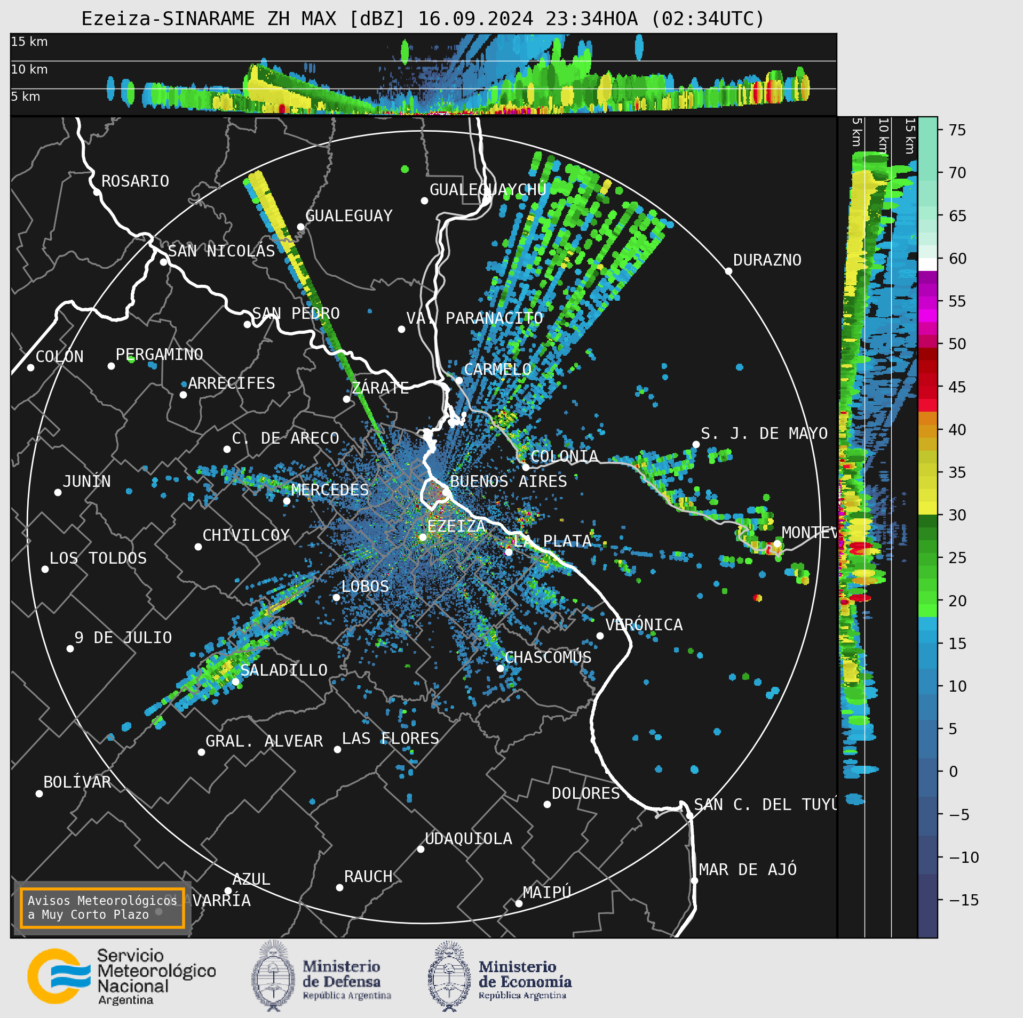Click the CARMELO city label
This screenshot has height=1018, width=1023.
[x=498, y=369]
